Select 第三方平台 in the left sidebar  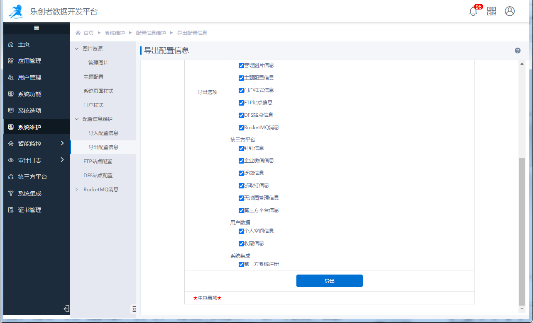point(32,177)
